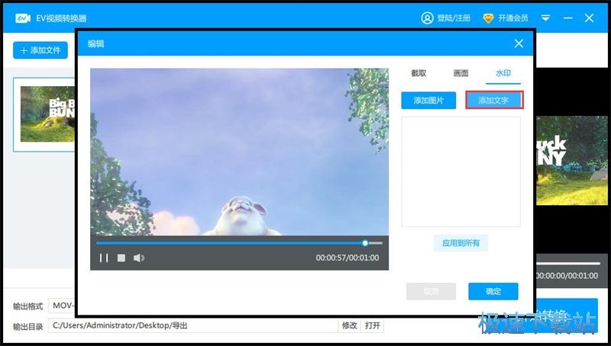This screenshot has width=611, height=346.
Task: Open the title bar dropdown menu icon
Action: pos(545,18)
